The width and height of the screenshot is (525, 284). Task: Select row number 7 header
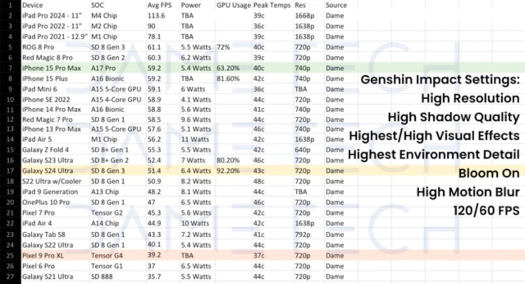[x=10, y=68]
